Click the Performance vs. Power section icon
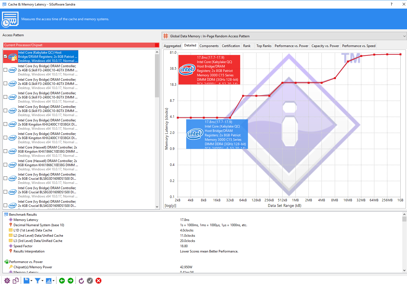The image size is (407, 284). pos(6,262)
